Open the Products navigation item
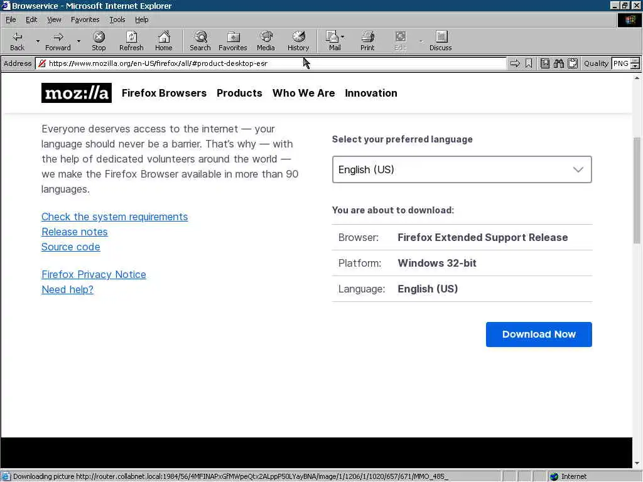 coord(239,93)
